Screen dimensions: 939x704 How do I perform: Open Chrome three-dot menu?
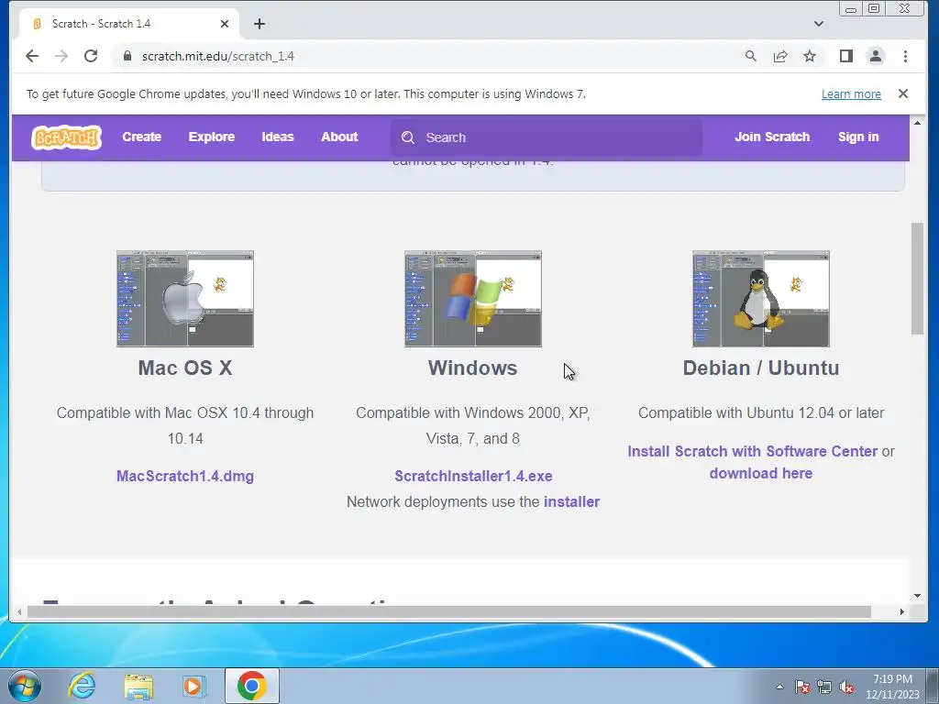905,56
